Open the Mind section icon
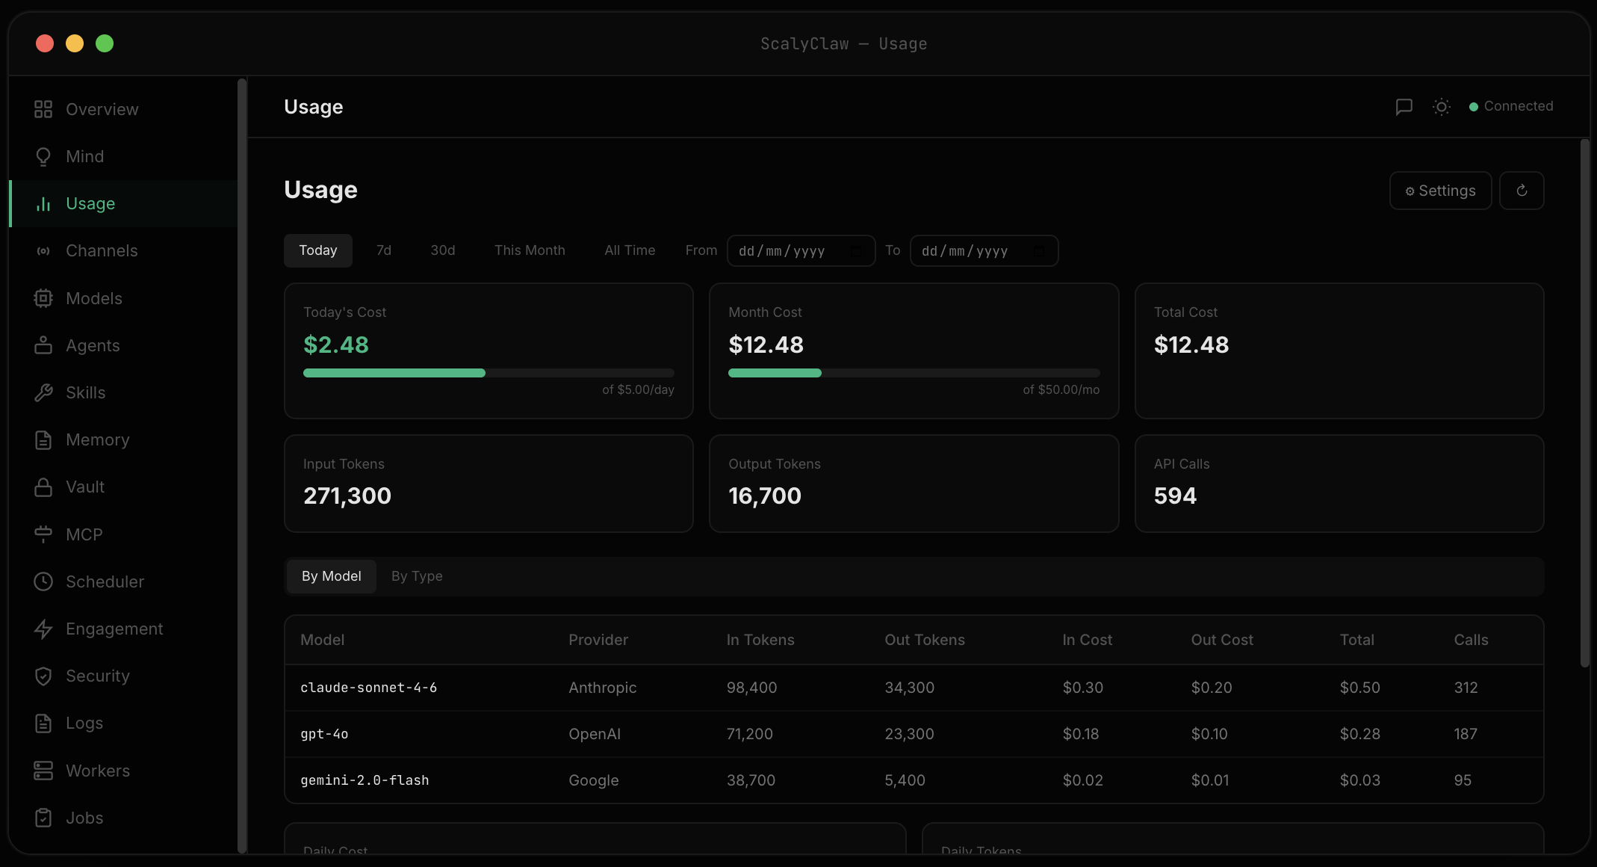The image size is (1597, 867). click(x=43, y=156)
